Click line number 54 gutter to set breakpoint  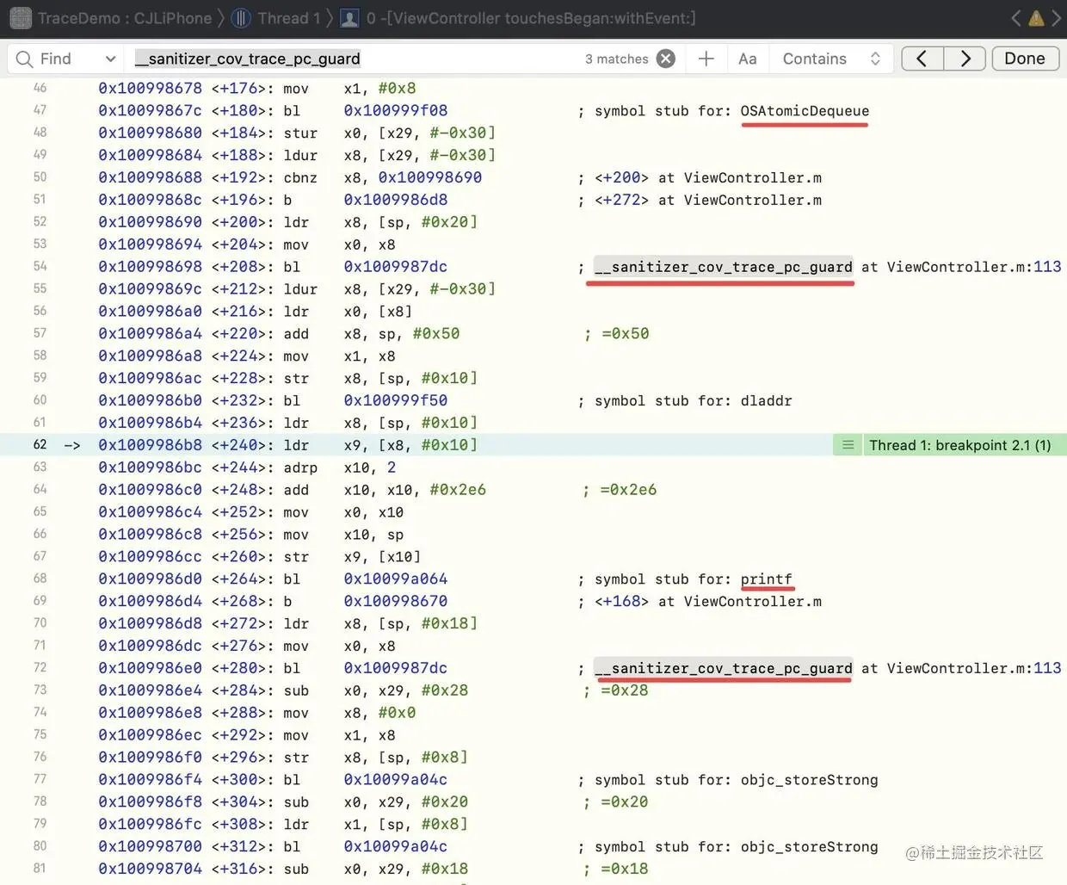[40, 266]
